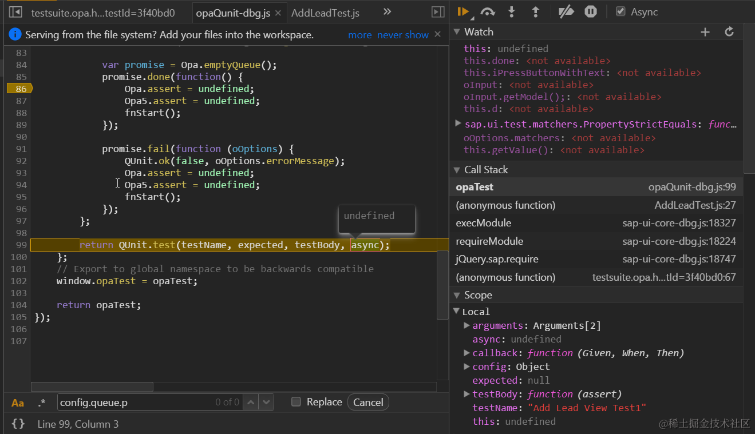Go to previous search result
755x434 pixels.
coord(251,403)
